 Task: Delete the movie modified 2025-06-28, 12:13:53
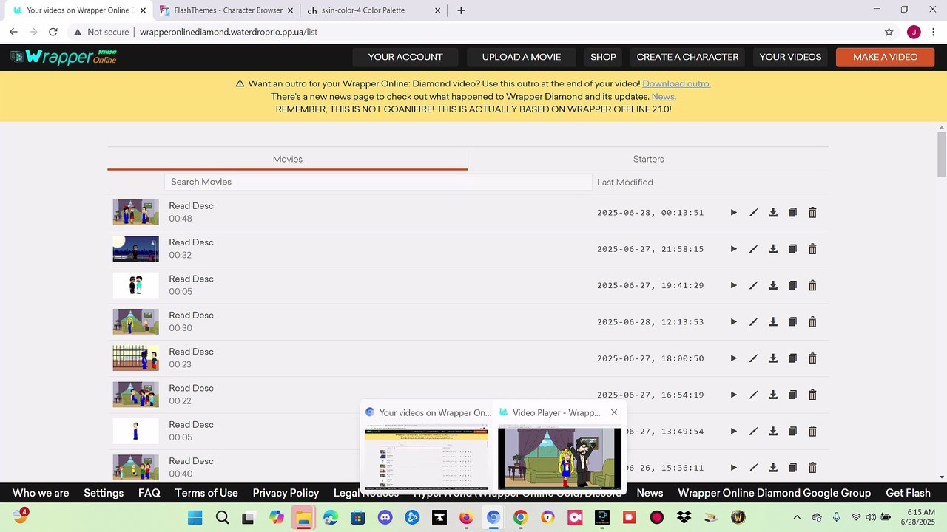812,322
